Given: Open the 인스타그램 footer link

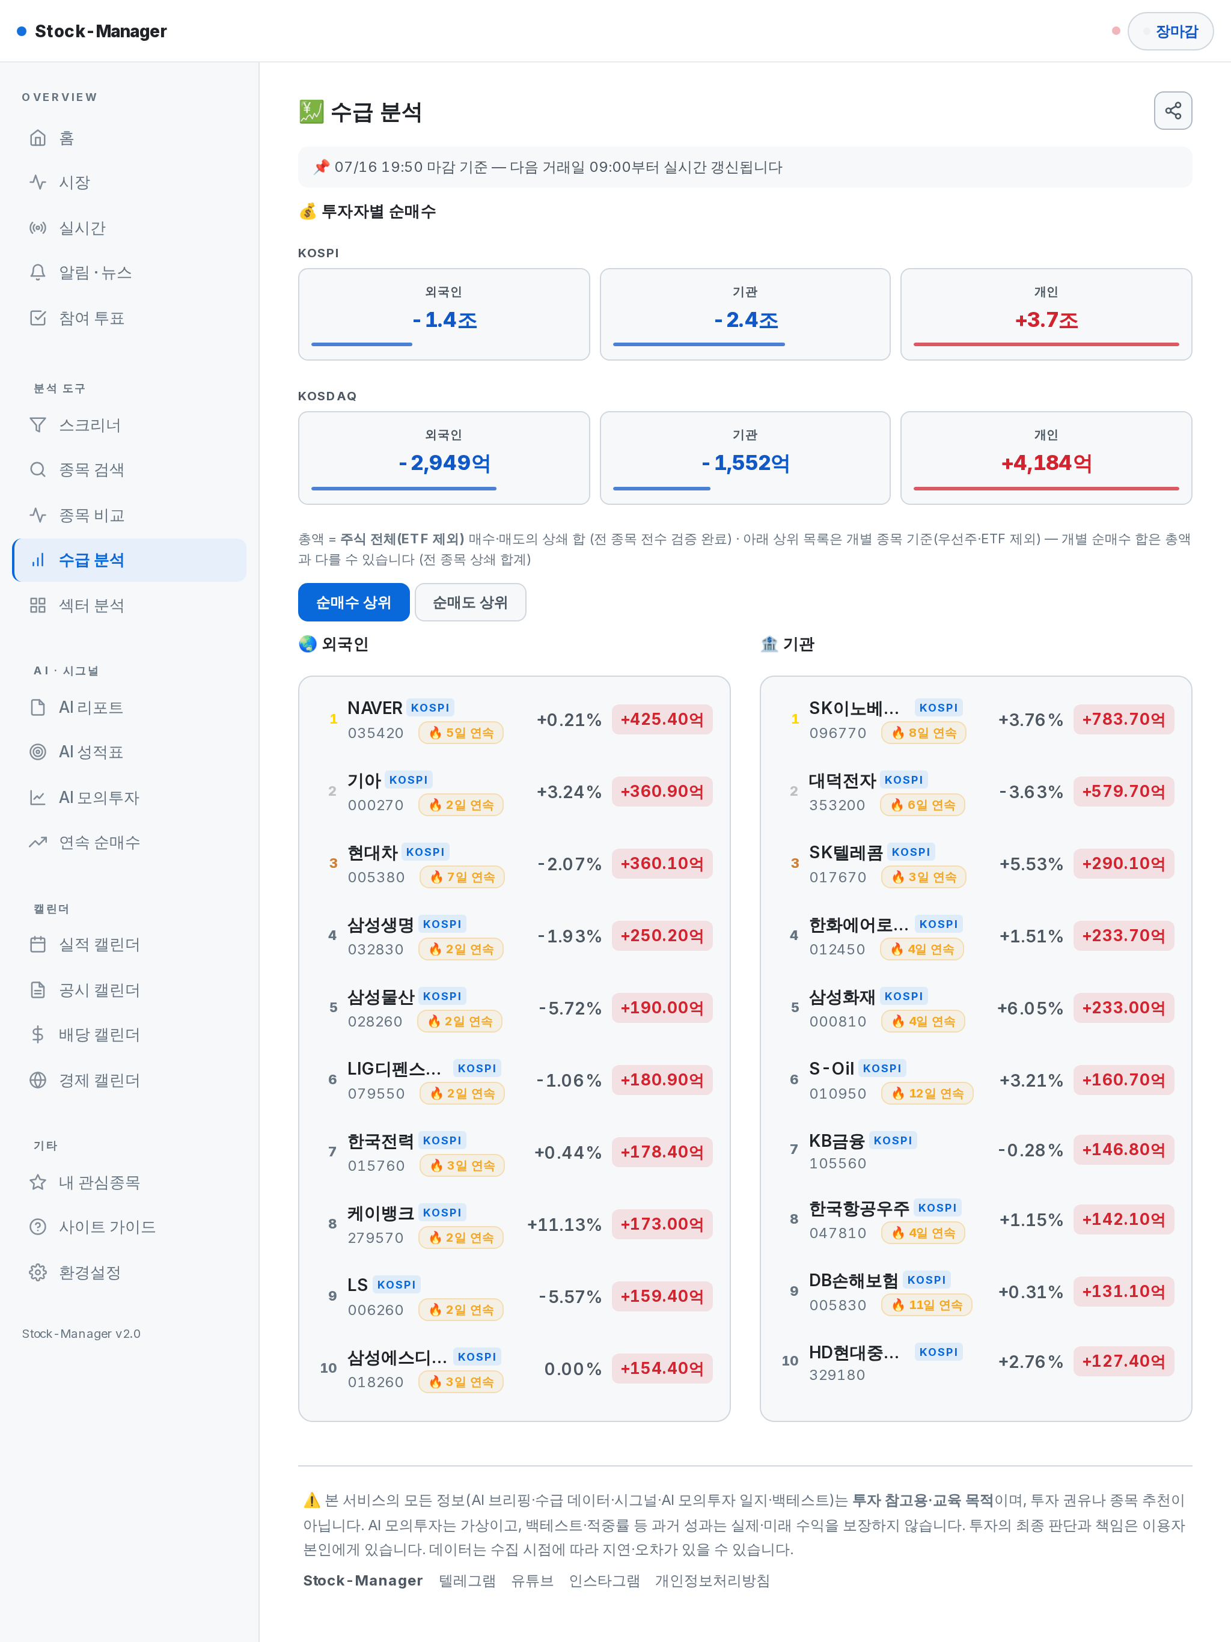Looking at the screenshot, I should point(604,1580).
